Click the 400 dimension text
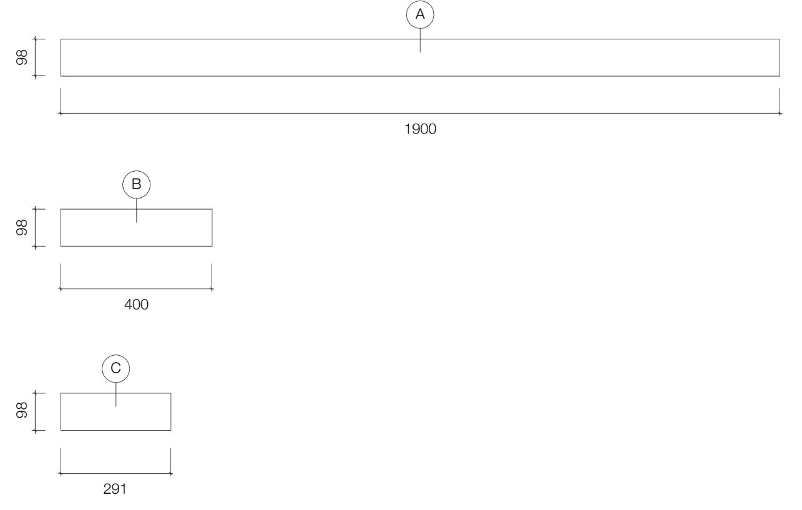Viewport: 802px width, 510px height. click(136, 305)
